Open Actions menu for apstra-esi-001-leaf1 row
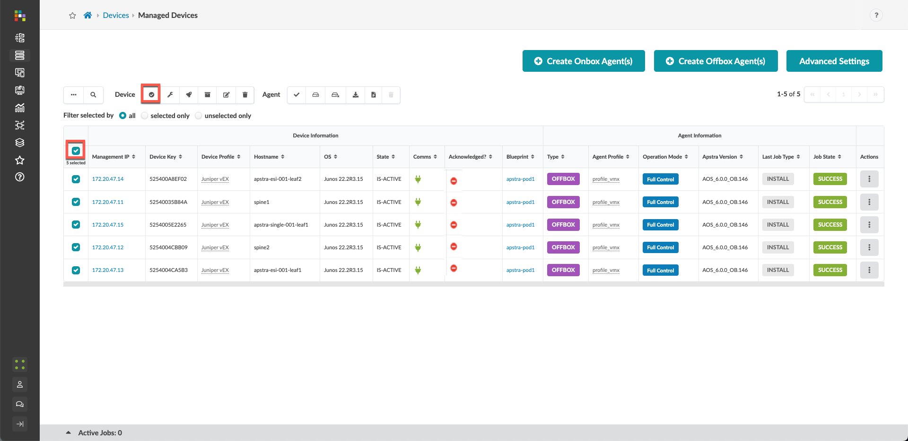This screenshot has width=908, height=441. 869,270
